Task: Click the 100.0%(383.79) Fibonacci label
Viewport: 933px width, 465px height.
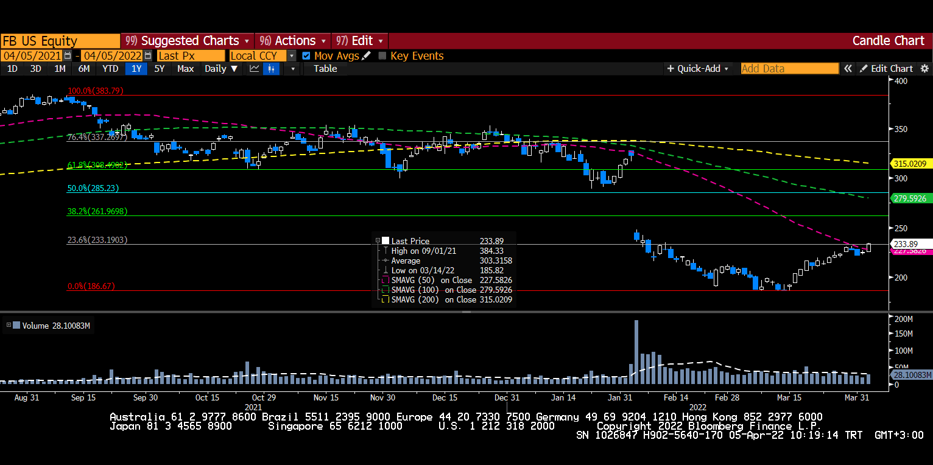Action: tap(95, 90)
